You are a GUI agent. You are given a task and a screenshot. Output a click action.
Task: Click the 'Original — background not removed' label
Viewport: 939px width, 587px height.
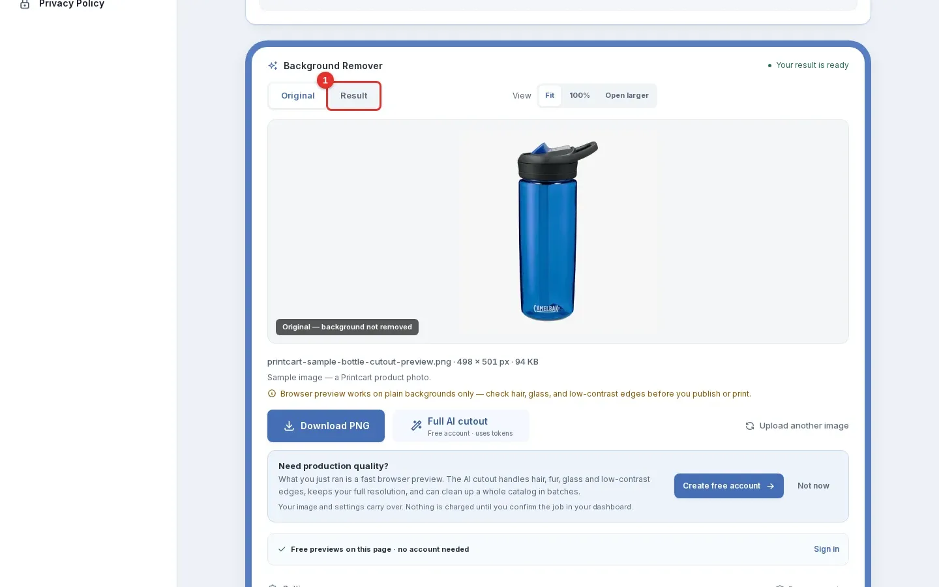tap(347, 327)
